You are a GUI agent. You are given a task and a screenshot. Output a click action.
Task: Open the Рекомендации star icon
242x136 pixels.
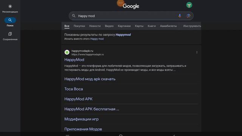point(10,6)
